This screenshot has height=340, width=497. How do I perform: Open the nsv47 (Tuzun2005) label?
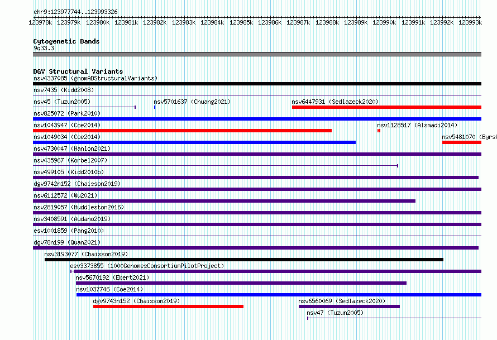point(335,313)
